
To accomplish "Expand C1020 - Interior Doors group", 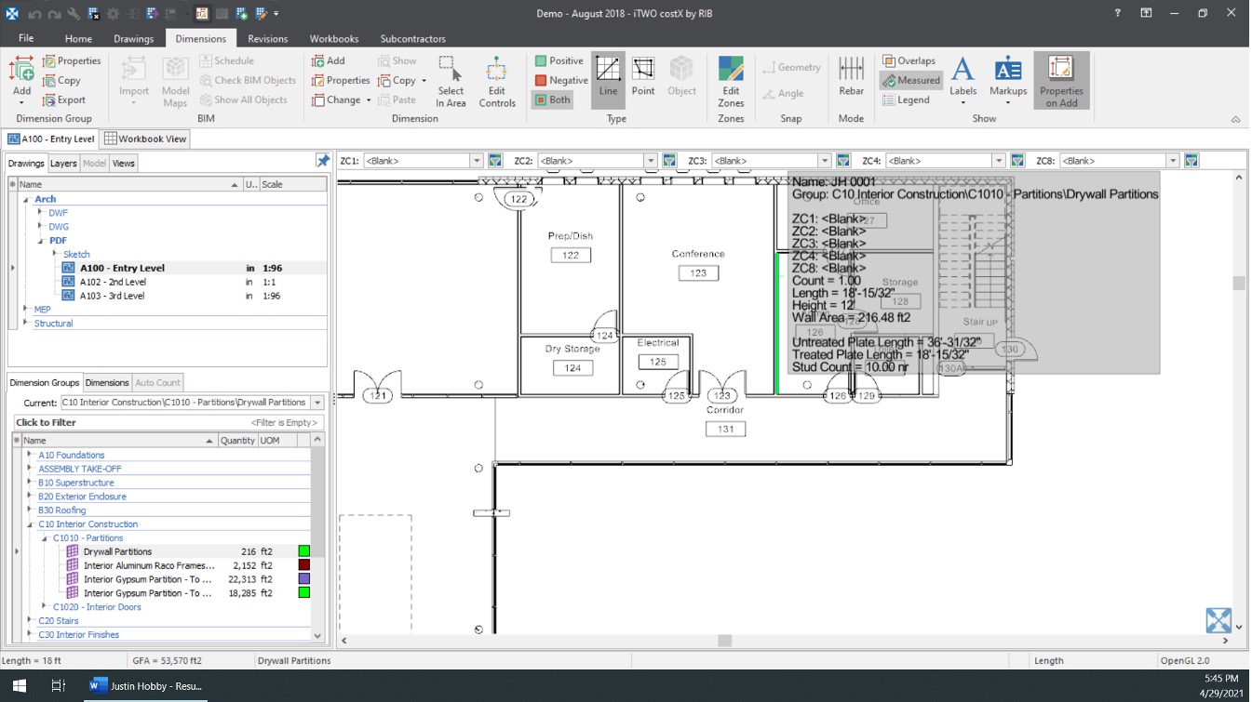I will 44,606.
